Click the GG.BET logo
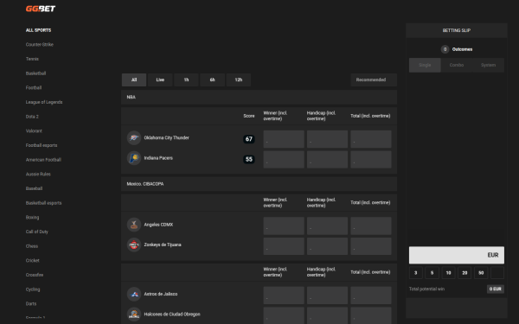Image resolution: width=519 pixels, height=324 pixels. (41, 9)
